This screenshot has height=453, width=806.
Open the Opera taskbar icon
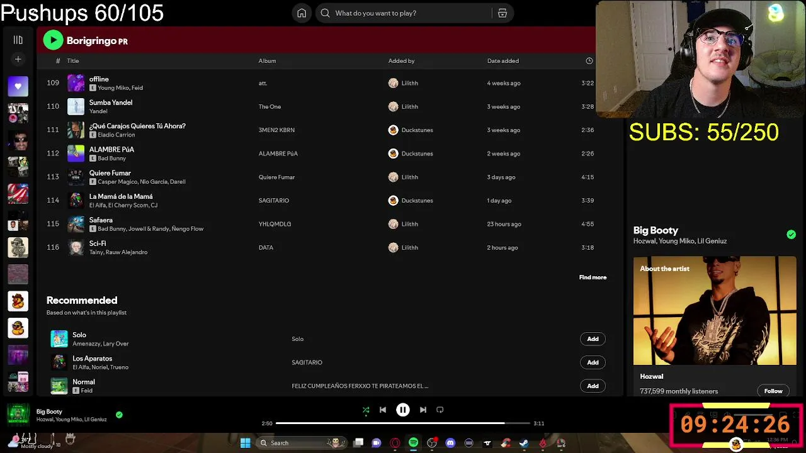pyautogui.click(x=395, y=443)
